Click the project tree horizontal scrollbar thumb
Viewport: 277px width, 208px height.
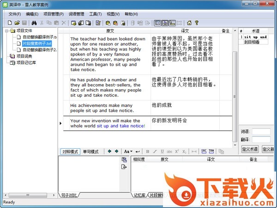click(x=28, y=195)
